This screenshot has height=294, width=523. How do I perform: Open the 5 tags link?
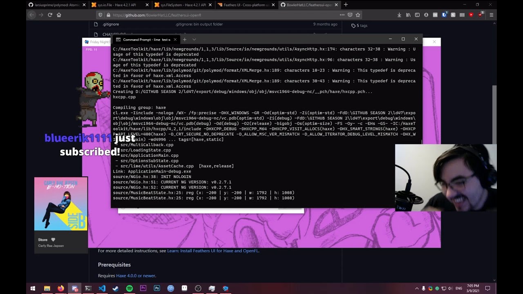point(360,26)
